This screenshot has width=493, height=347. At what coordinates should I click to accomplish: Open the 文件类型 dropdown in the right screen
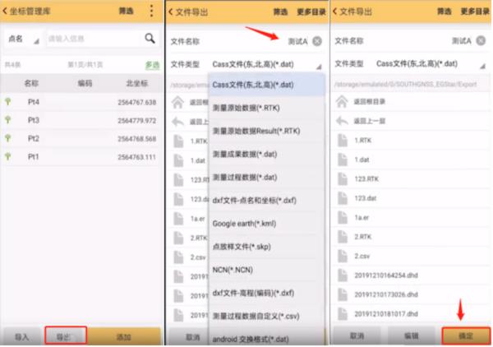coord(431,64)
